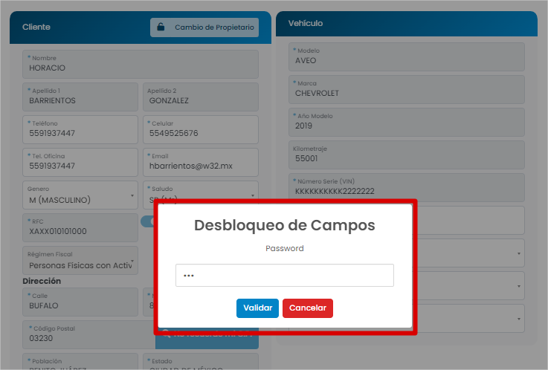The width and height of the screenshot is (548, 370).
Task: Click the Validar button in the dialog
Action: (257, 308)
